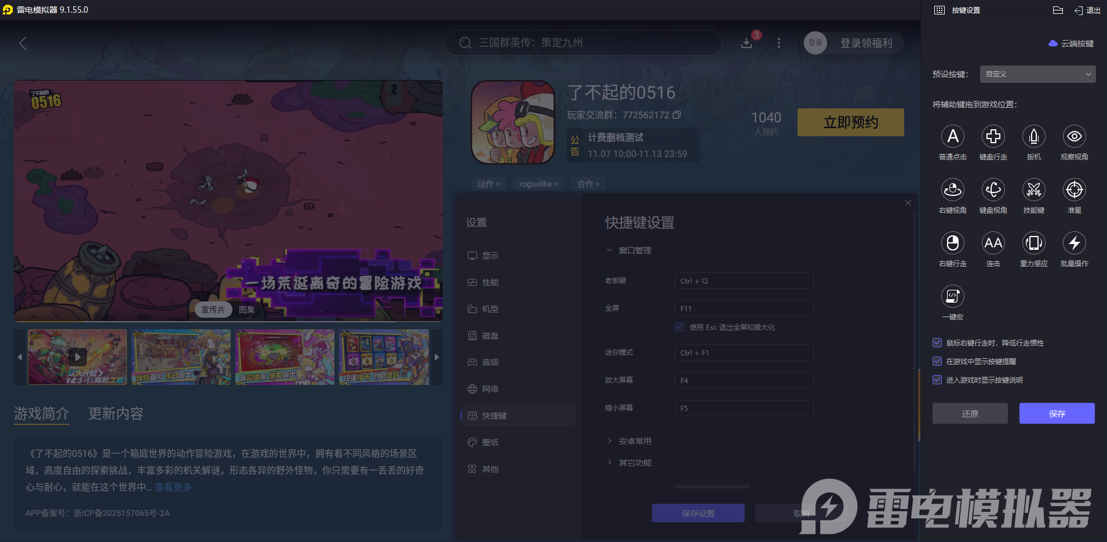The width and height of the screenshot is (1107, 542).
Task: Disable 在游戏中显示按键提醒 option
Action: pyautogui.click(x=937, y=361)
